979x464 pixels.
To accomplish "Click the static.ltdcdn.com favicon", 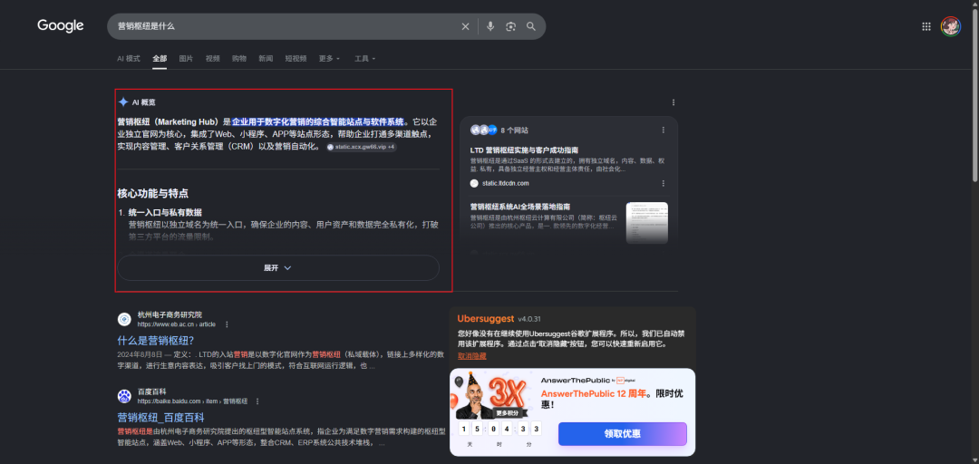I will 474,183.
